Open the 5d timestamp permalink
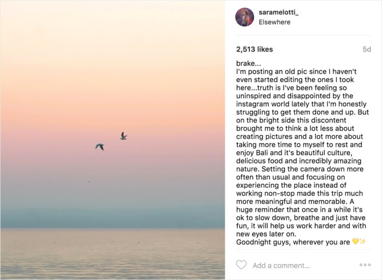This screenshot has height=280, width=382. [x=367, y=50]
